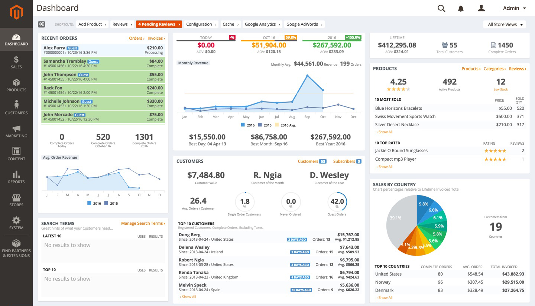Open the Manage Search Terms link

tap(143, 223)
